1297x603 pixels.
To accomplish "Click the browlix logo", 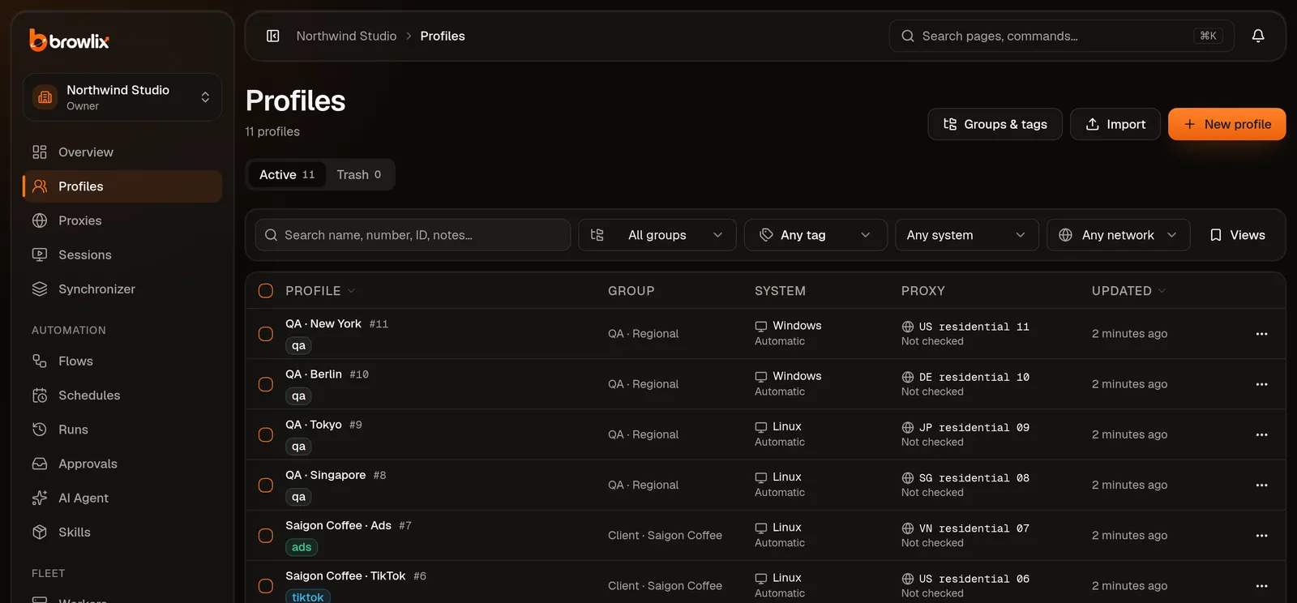I will [69, 40].
